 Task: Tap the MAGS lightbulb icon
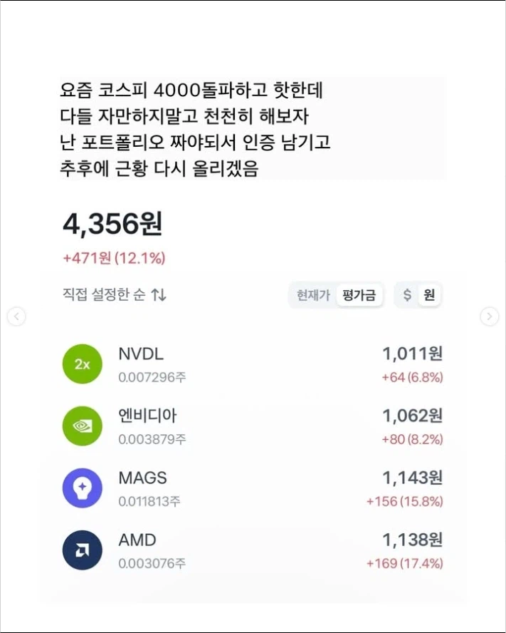(x=82, y=488)
